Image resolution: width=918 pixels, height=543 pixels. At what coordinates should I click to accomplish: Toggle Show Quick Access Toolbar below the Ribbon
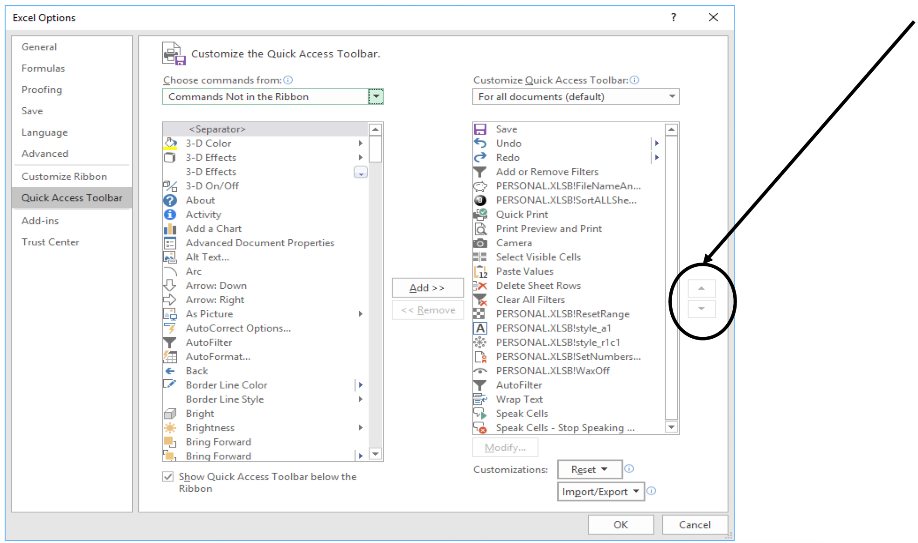coord(168,476)
